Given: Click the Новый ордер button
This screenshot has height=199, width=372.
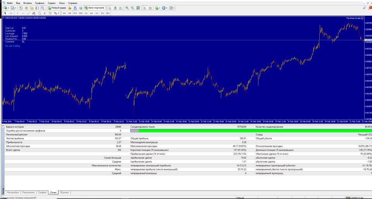Looking at the screenshot, I should coord(57,8).
